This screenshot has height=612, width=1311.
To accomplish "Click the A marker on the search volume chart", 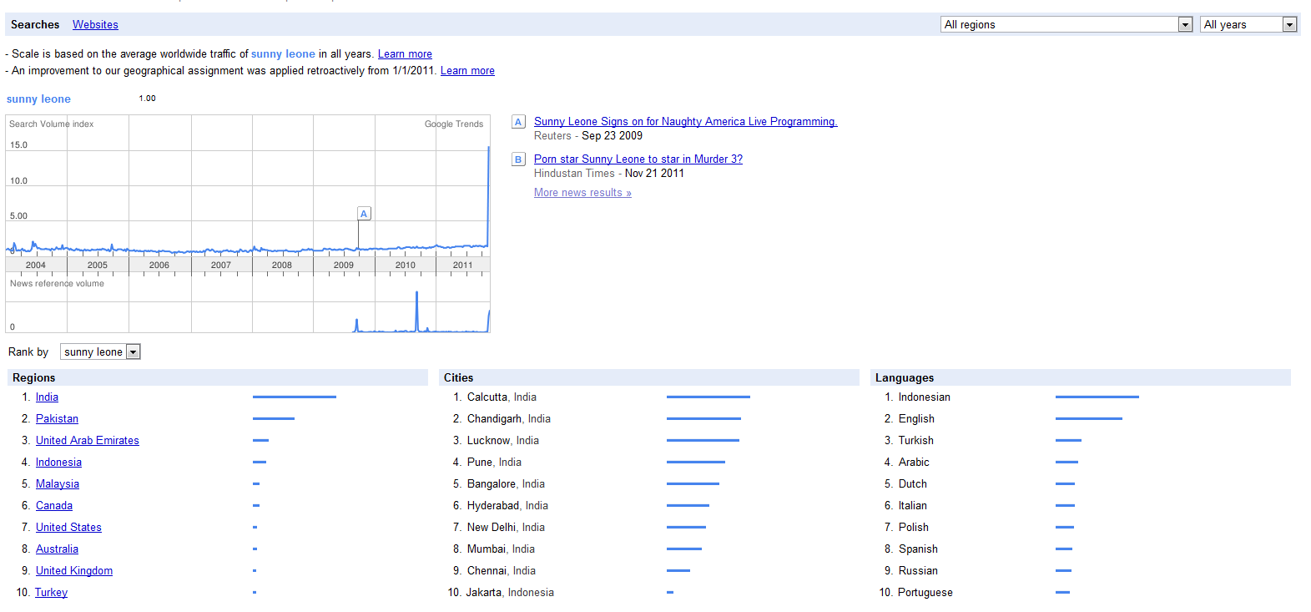I will (x=364, y=214).
